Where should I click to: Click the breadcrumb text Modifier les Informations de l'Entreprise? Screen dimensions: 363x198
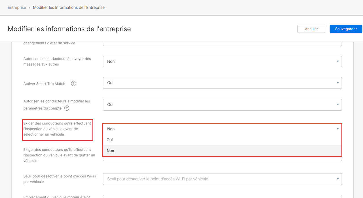(69, 8)
